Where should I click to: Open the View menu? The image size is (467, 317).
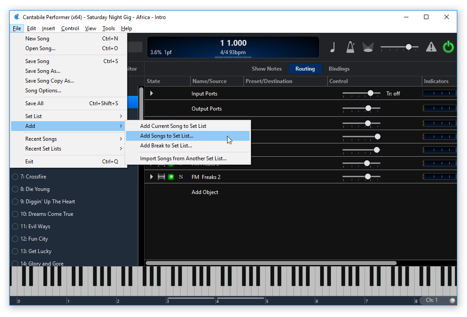click(90, 28)
